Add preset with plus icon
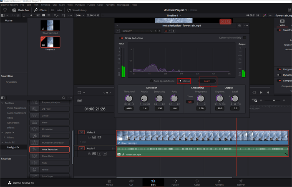292x187 pixels. [118, 31]
